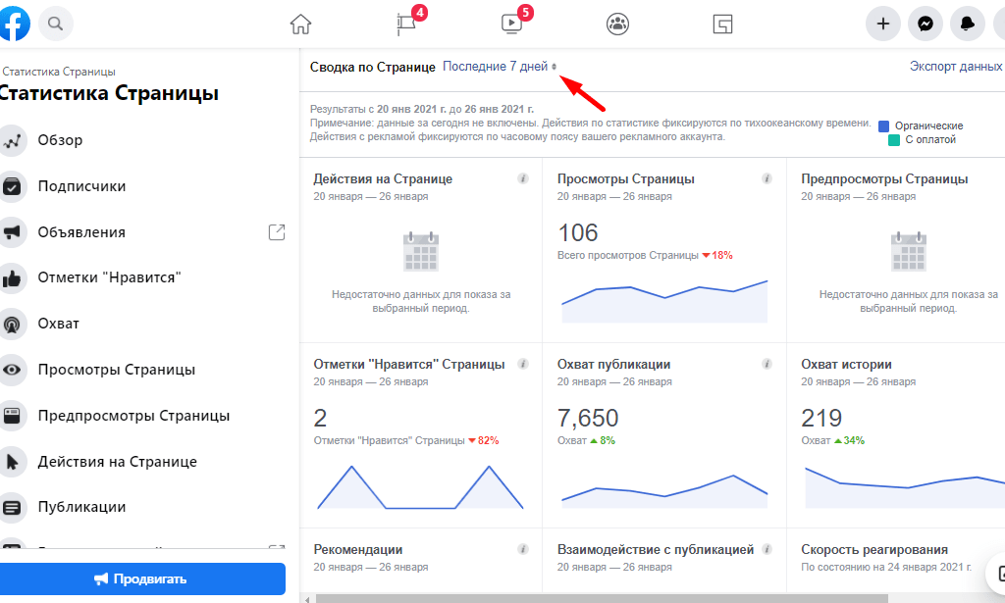Open the notifications bell
The image size is (1005, 603).
967,23
